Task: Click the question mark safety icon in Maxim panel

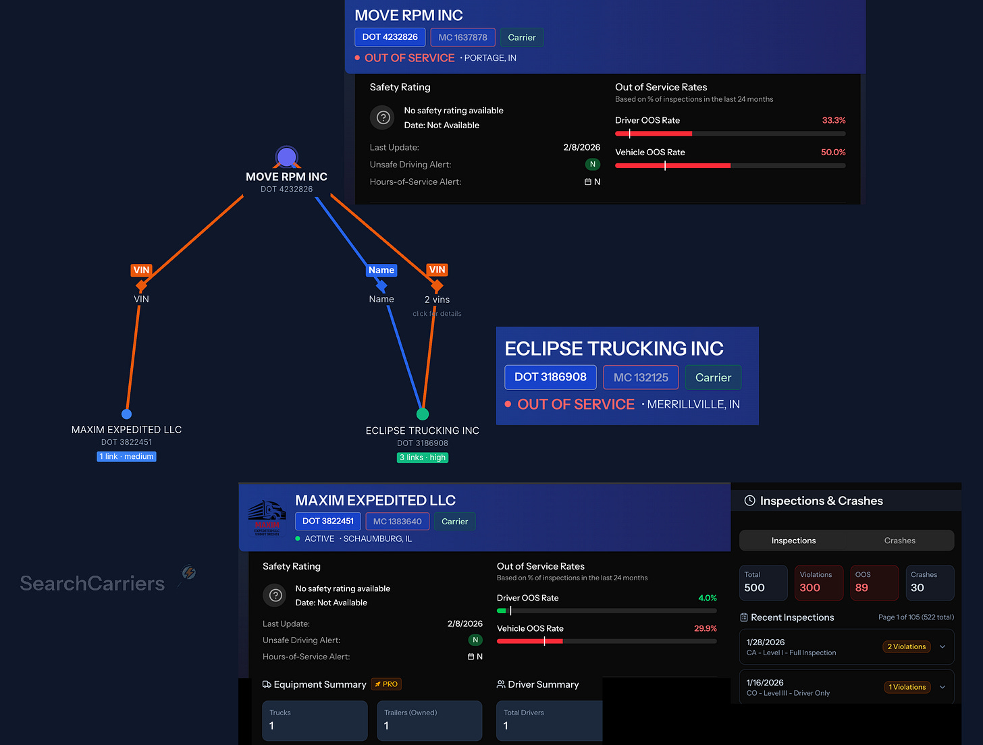Action: pyautogui.click(x=275, y=595)
